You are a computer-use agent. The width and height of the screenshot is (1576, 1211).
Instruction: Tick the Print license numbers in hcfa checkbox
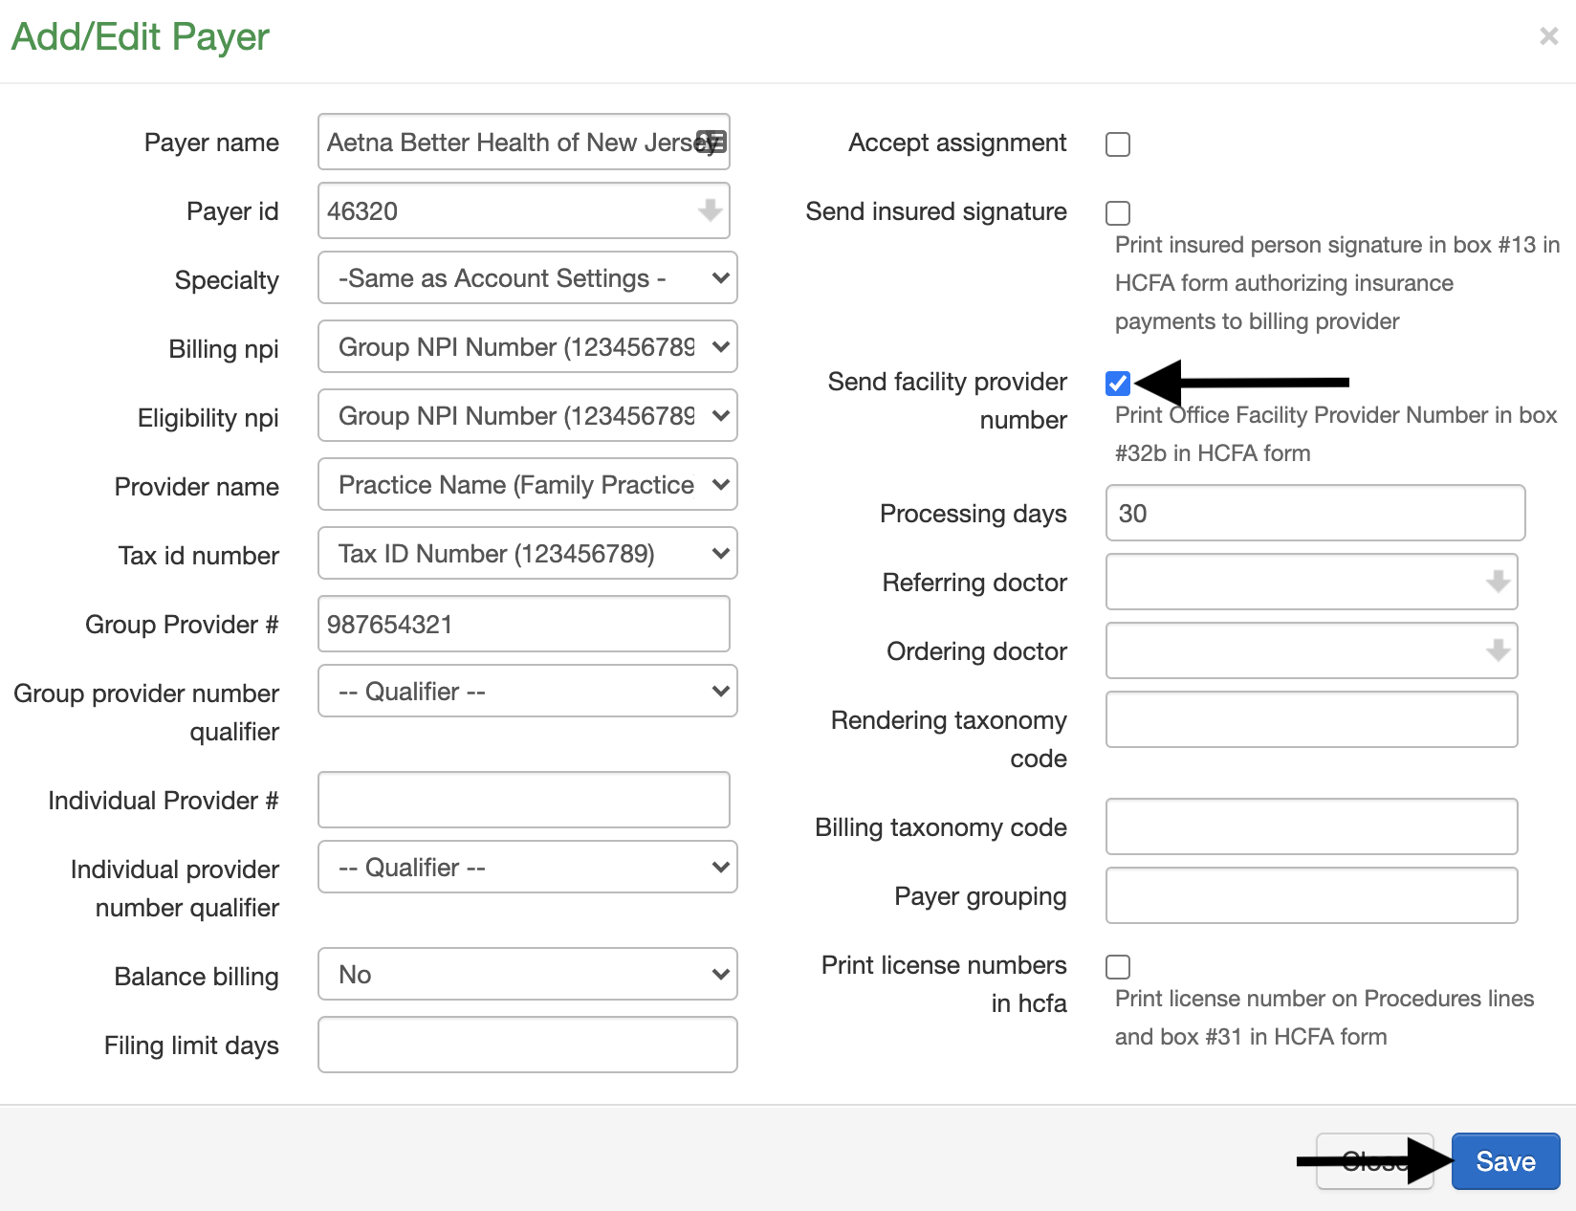[1118, 967]
